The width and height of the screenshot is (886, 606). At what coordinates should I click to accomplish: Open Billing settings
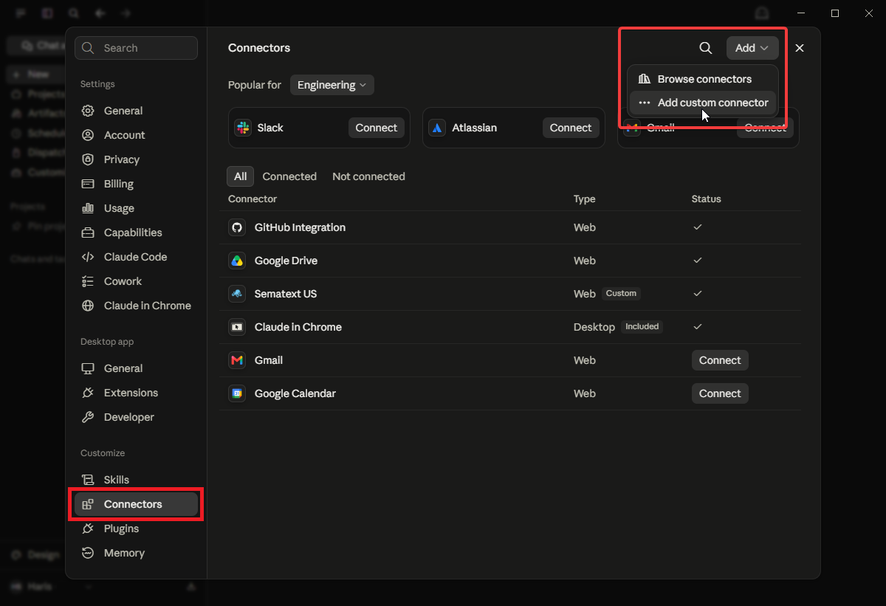click(x=136, y=184)
